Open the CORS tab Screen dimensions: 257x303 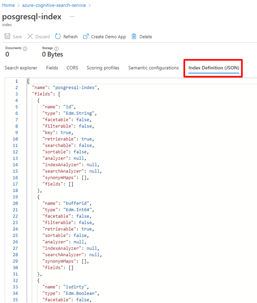(x=72, y=68)
